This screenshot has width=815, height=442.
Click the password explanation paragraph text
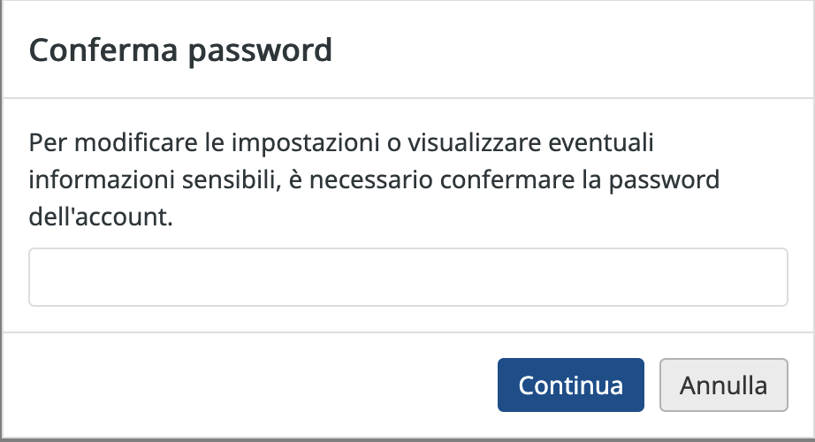[x=374, y=179]
